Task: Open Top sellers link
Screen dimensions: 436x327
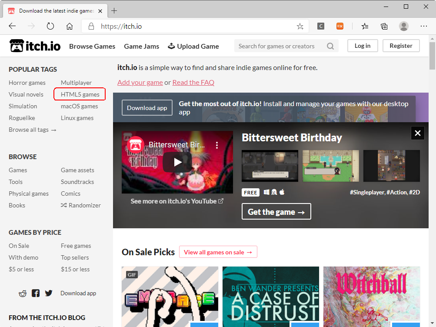Action: [x=75, y=257]
